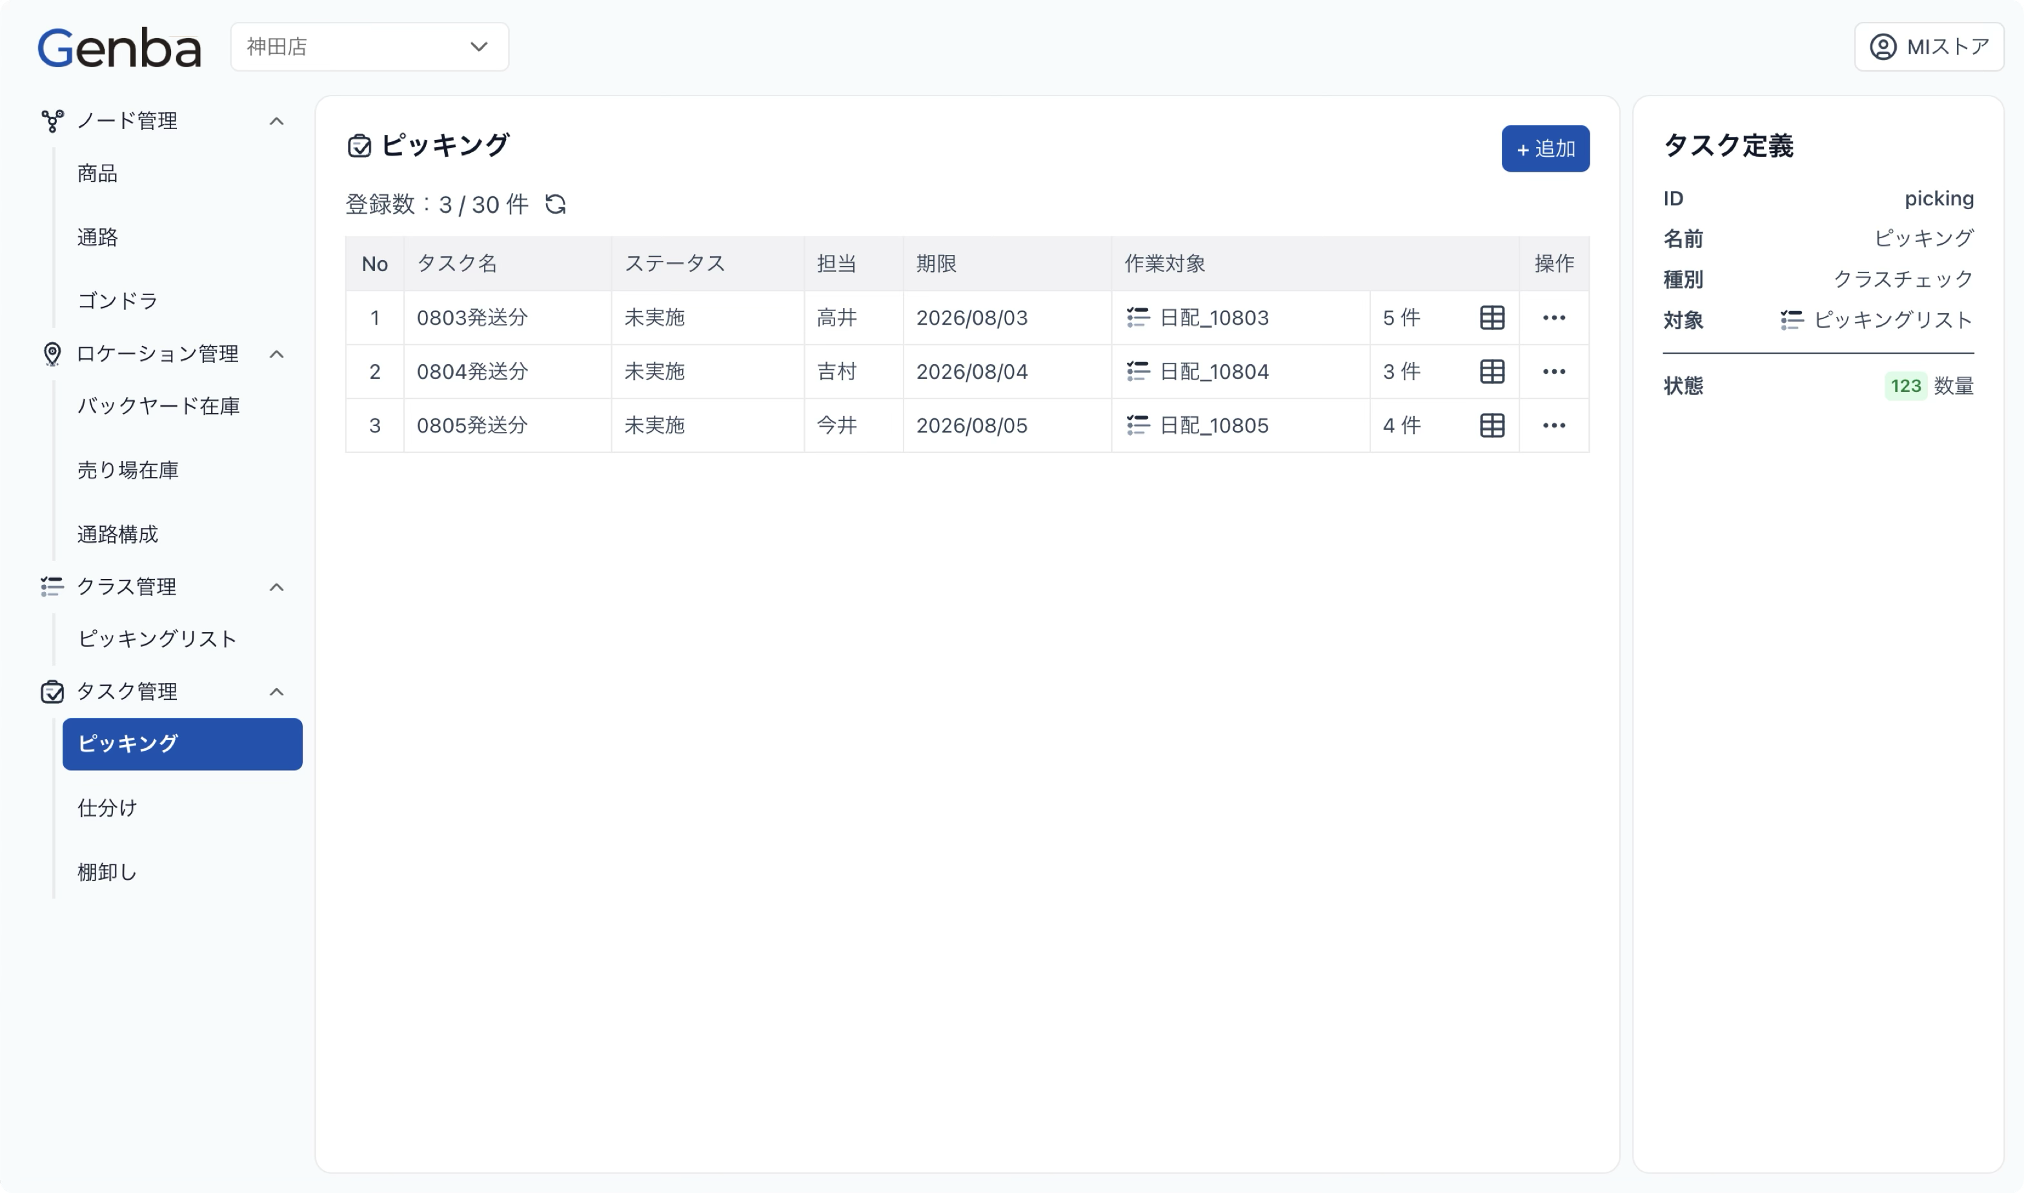The height and width of the screenshot is (1193, 2024).
Task: Collapse the クラス管理 section chevron
Action: click(276, 587)
